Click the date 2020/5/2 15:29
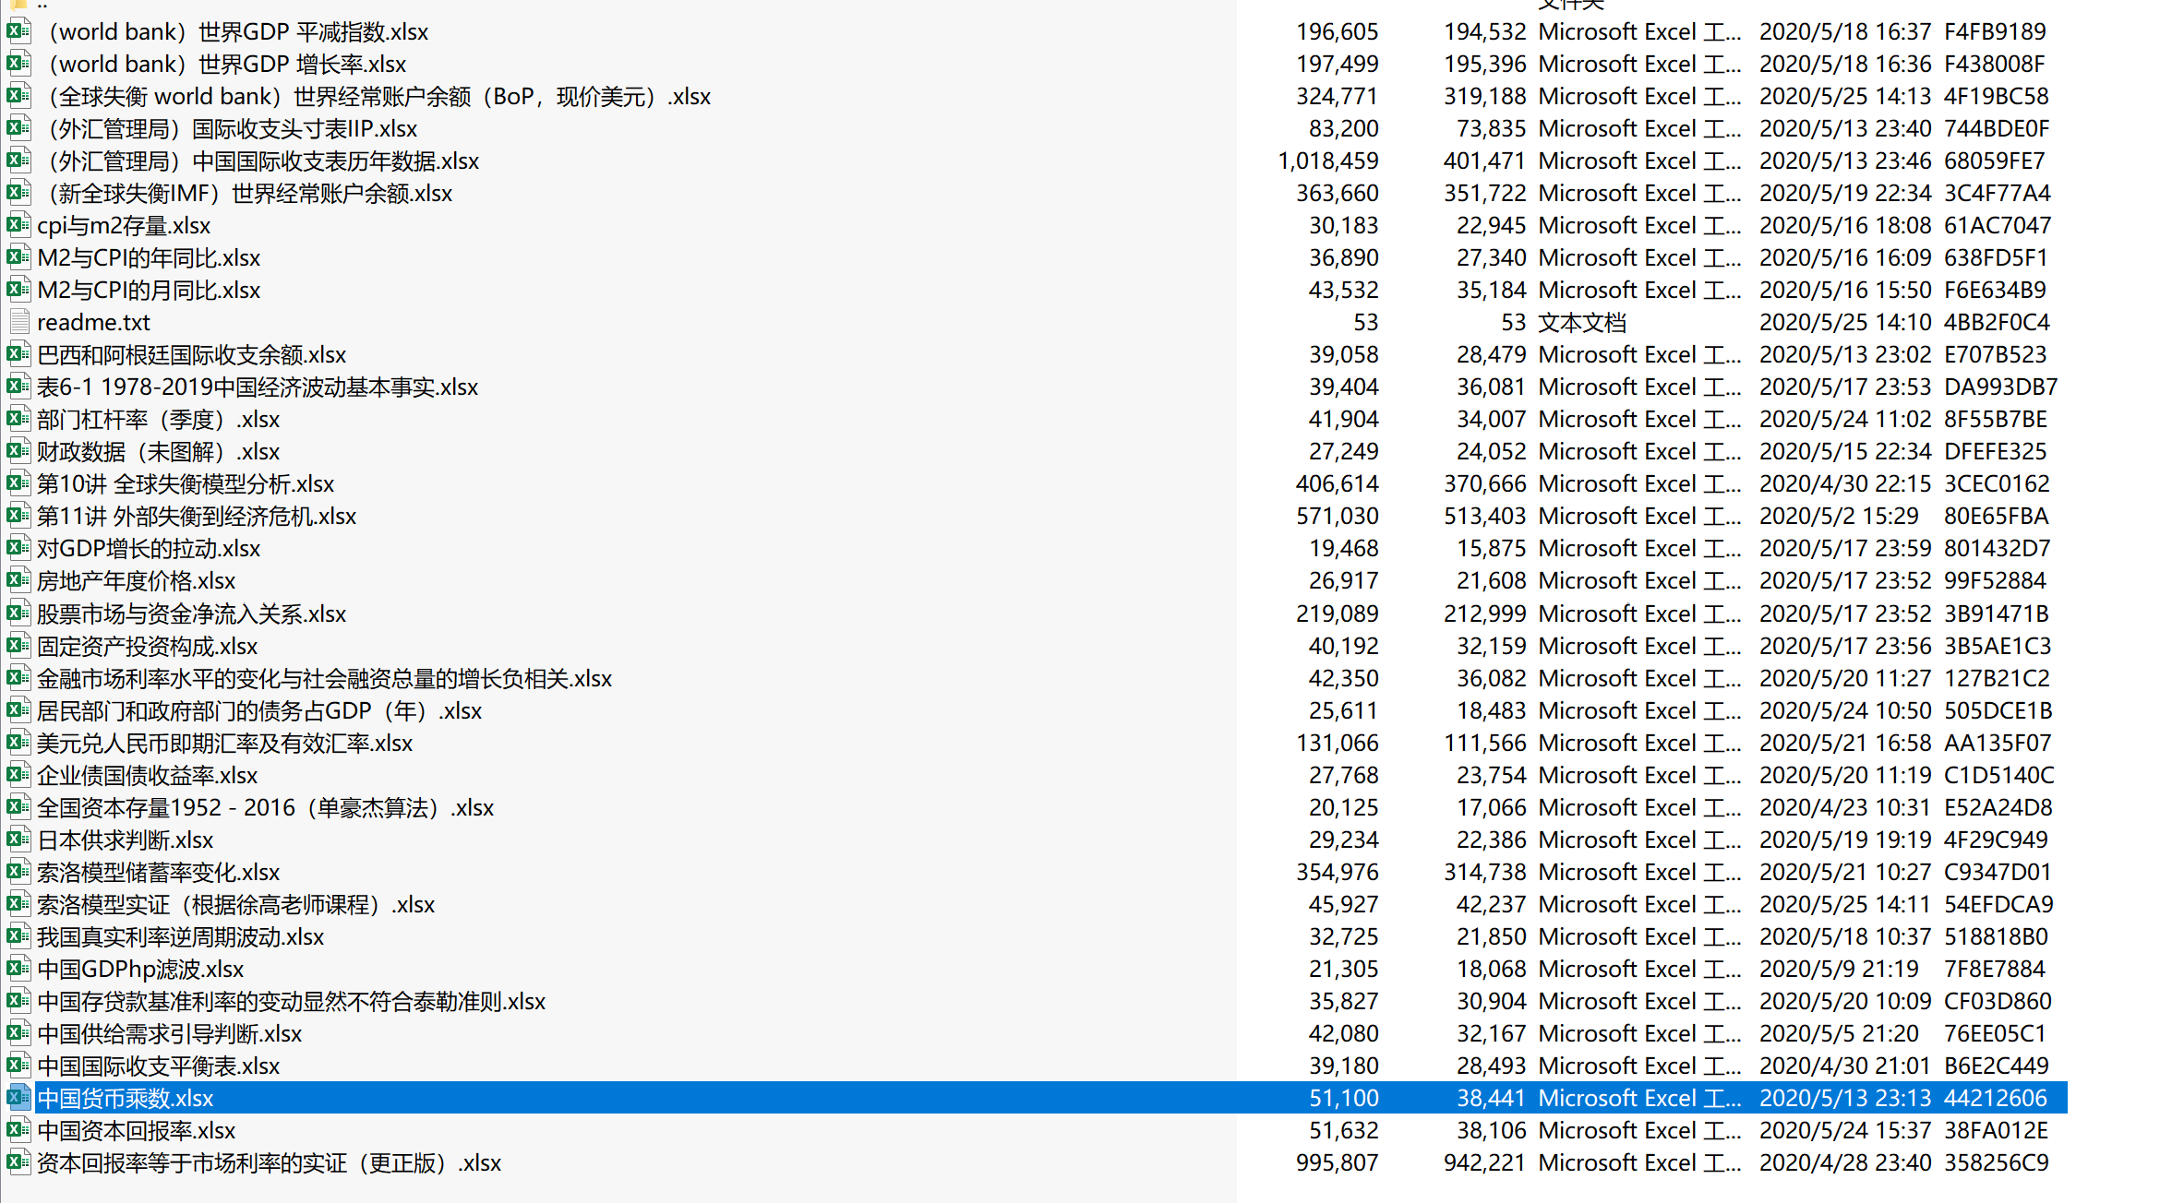 click(1839, 517)
